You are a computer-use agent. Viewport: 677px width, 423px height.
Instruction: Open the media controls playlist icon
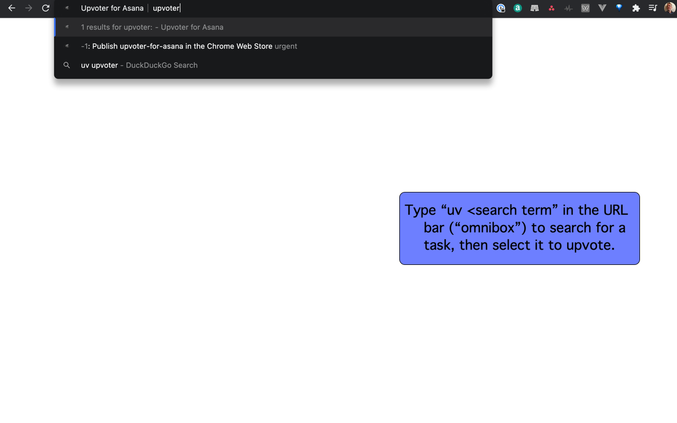coord(653,8)
